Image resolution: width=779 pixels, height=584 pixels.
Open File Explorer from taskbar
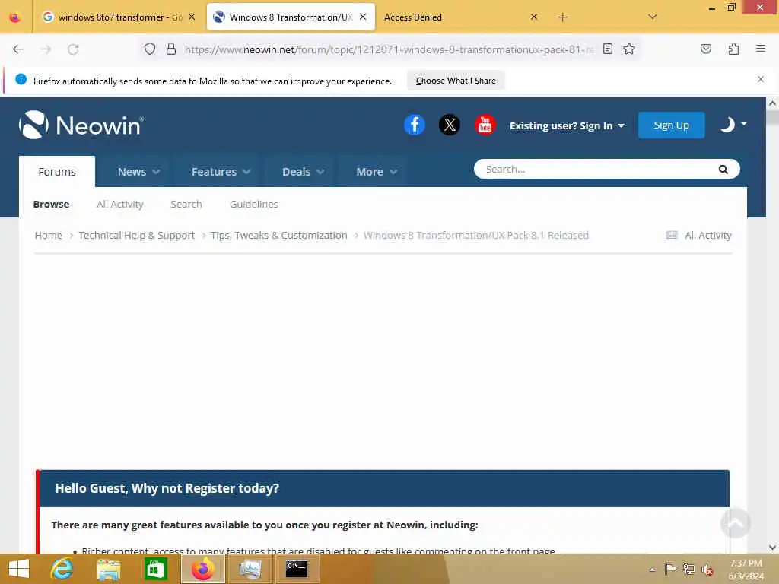pos(109,569)
